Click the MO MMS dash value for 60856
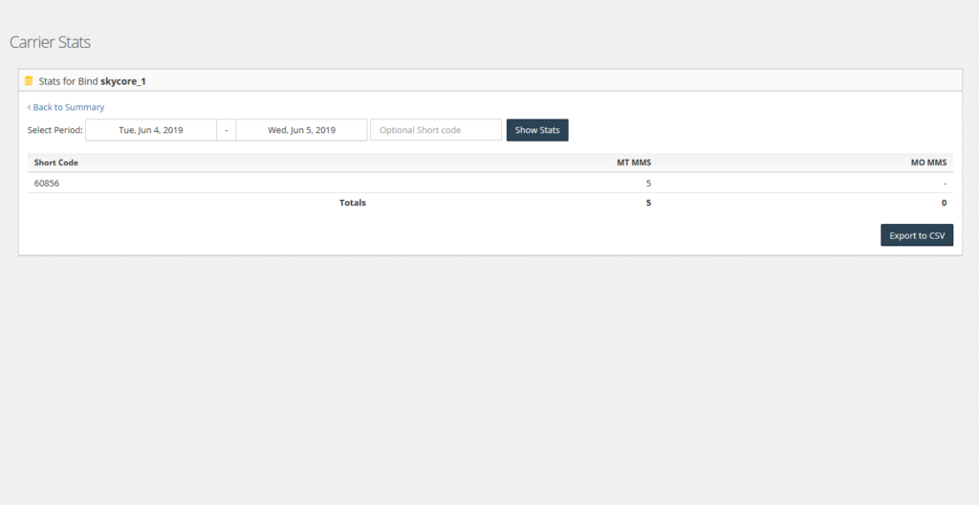Screen dimensions: 979x505 946,183
